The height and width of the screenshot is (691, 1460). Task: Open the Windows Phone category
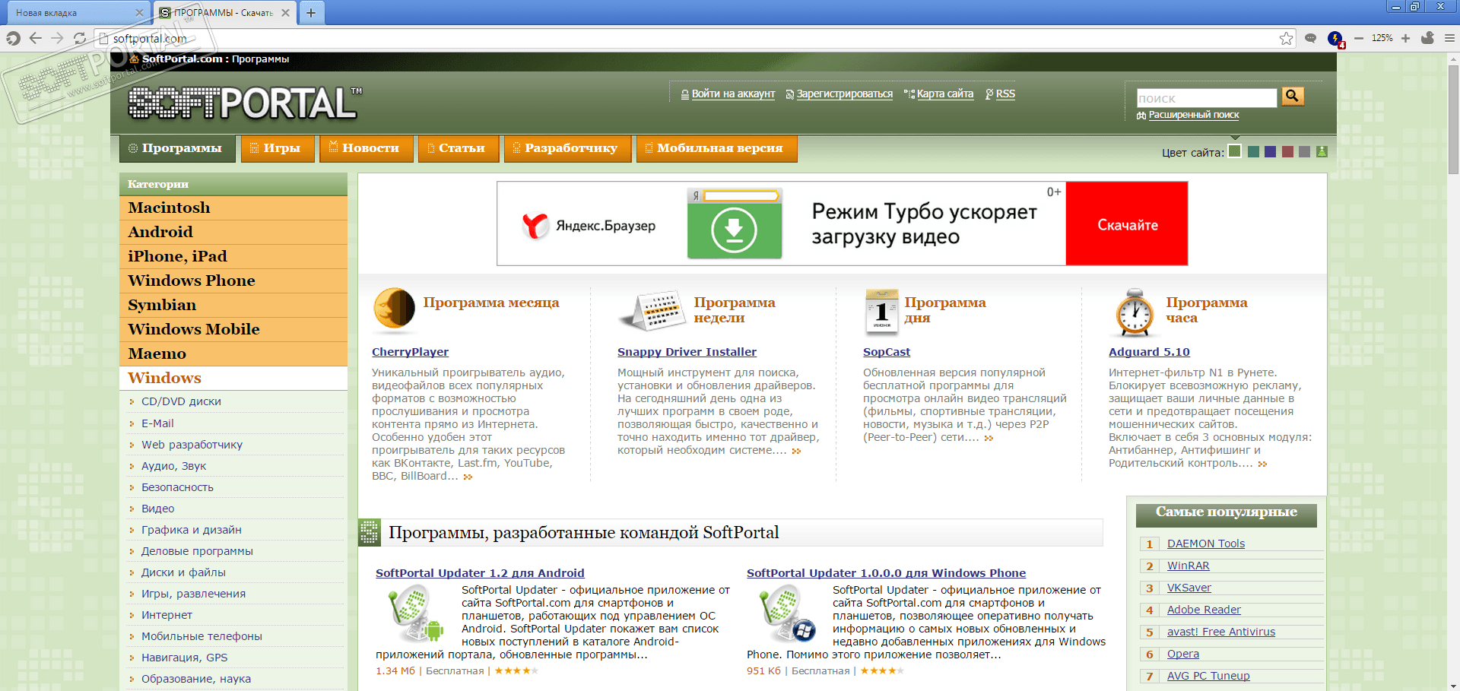(233, 281)
